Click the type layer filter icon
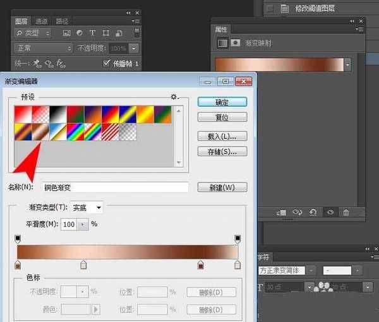379x322 pixels. coord(93,32)
